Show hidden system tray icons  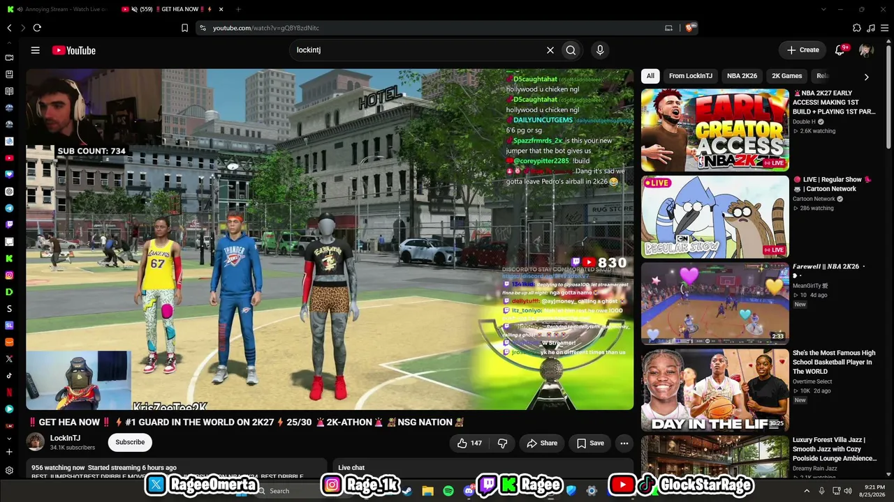[807, 491]
